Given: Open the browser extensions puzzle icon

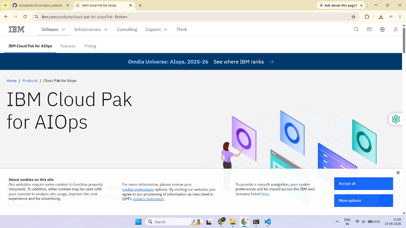Looking at the screenshot, I should tap(367, 17).
